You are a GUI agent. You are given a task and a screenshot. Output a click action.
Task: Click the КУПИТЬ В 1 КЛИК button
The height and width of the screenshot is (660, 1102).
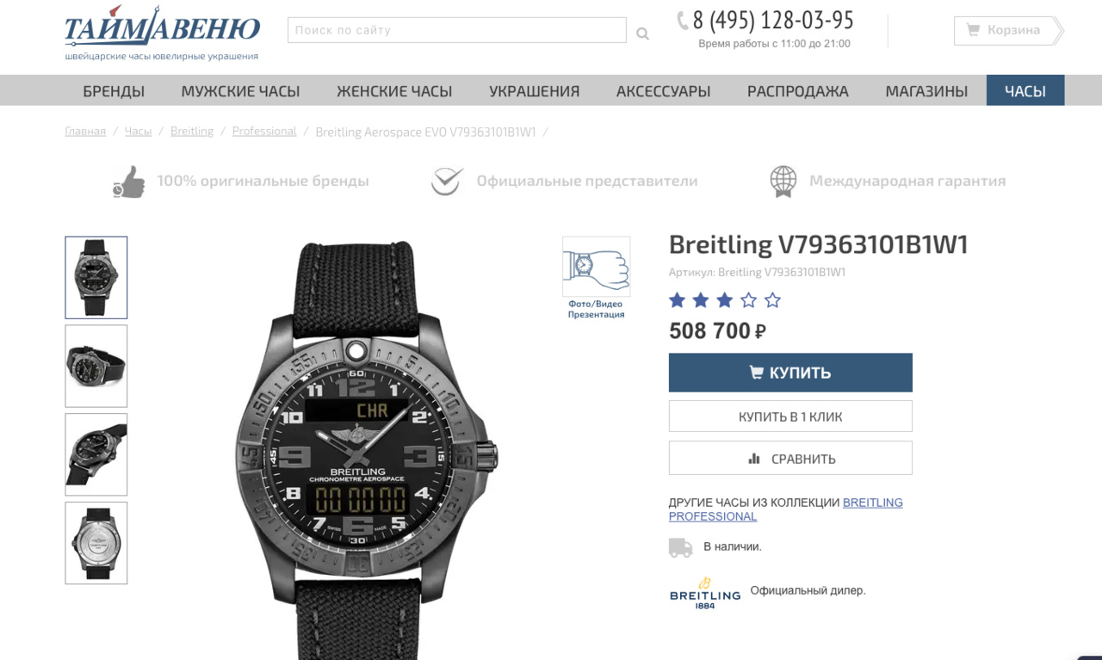point(790,416)
